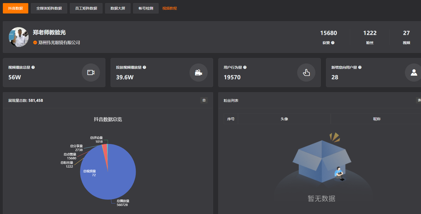Click the 总 button in the 展现量总数 panel
421x214 pixels.
click(204, 100)
